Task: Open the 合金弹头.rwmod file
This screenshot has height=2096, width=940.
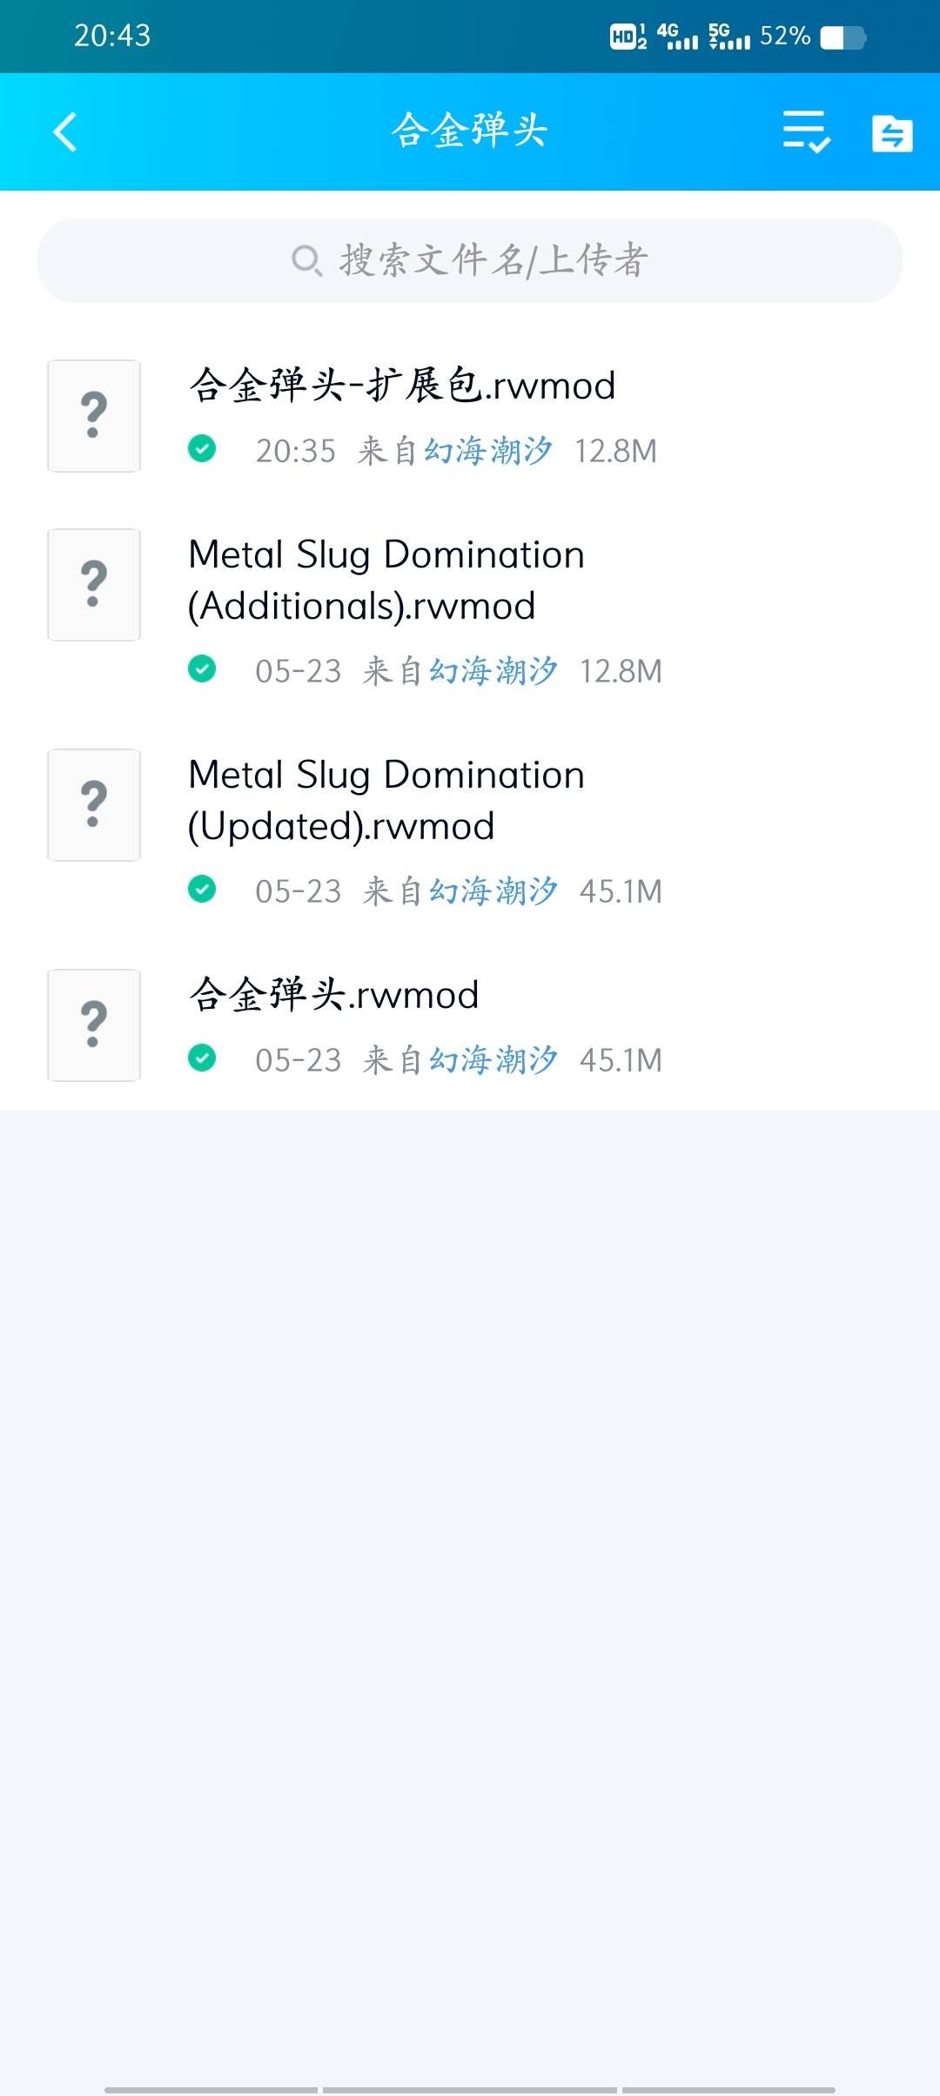Action: pos(334,994)
